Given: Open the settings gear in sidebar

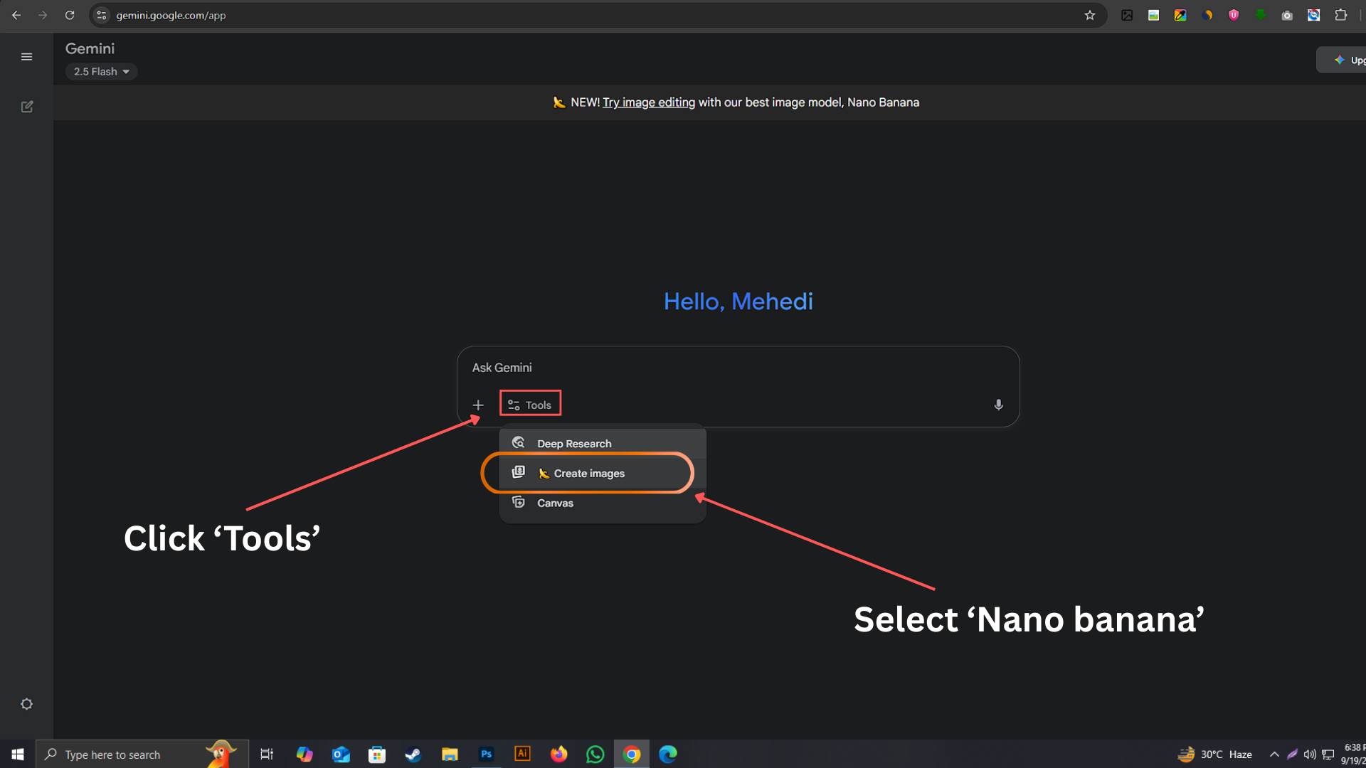Looking at the screenshot, I should pos(27,704).
